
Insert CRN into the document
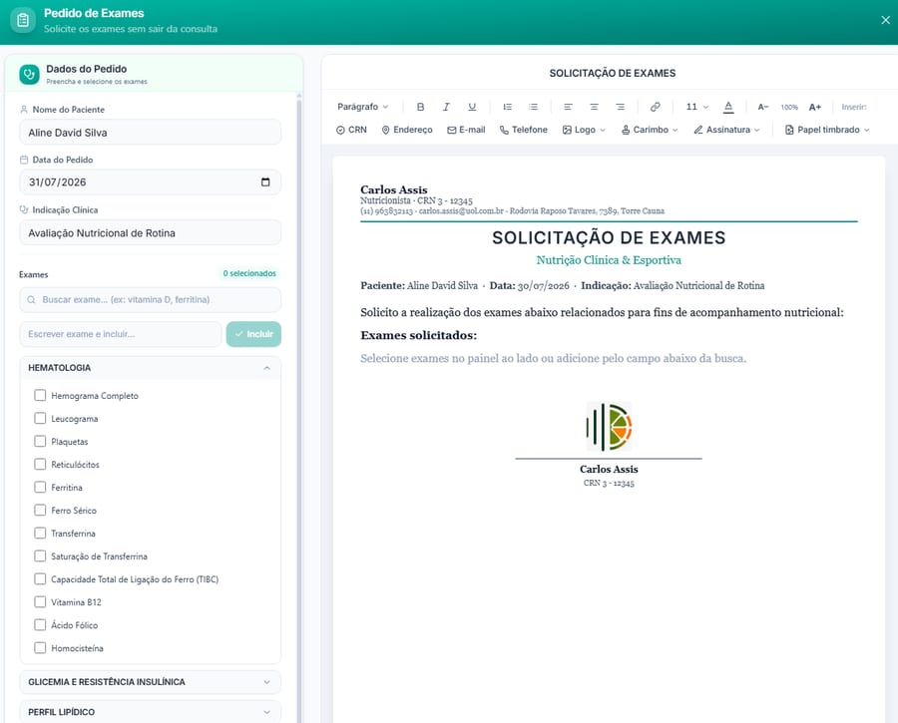351,130
